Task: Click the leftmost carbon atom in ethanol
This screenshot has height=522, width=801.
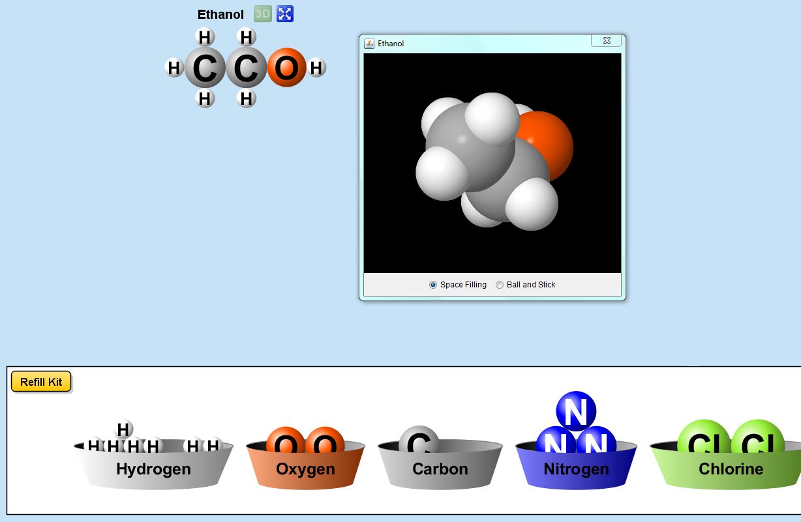Action: tap(205, 68)
